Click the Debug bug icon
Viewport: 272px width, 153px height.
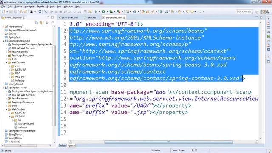(x=96, y=11)
